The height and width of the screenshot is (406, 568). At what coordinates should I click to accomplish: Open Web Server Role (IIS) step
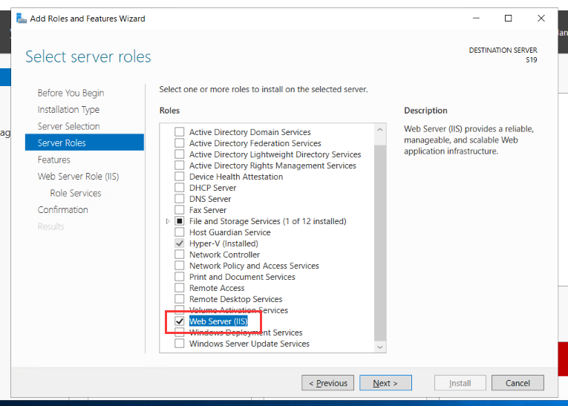pyautogui.click(x=78, y=177)
